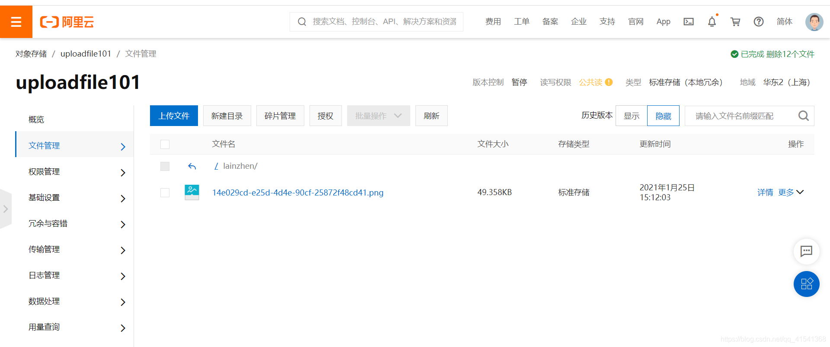Viewport: 830px width, 347px height.
Task: Open the shopping cart
Action: click(x=735, y=22)
